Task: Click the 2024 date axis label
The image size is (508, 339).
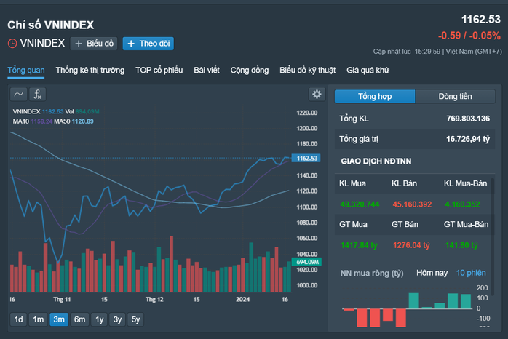Action: point(242,300)
